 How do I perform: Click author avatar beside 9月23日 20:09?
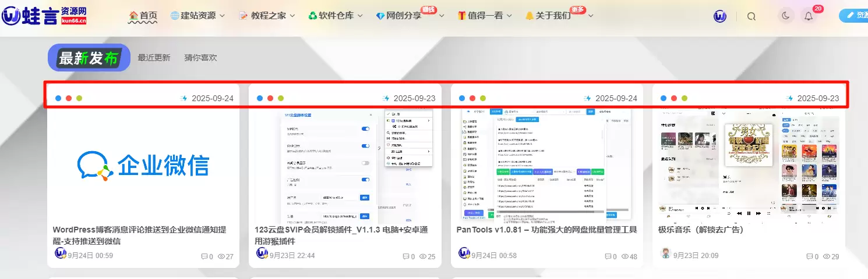pyautogui.click(x=666, y=253)
